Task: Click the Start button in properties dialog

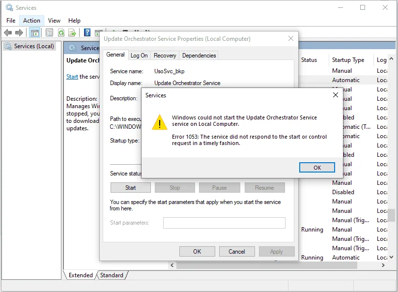Action: click(x=131, y=188)
